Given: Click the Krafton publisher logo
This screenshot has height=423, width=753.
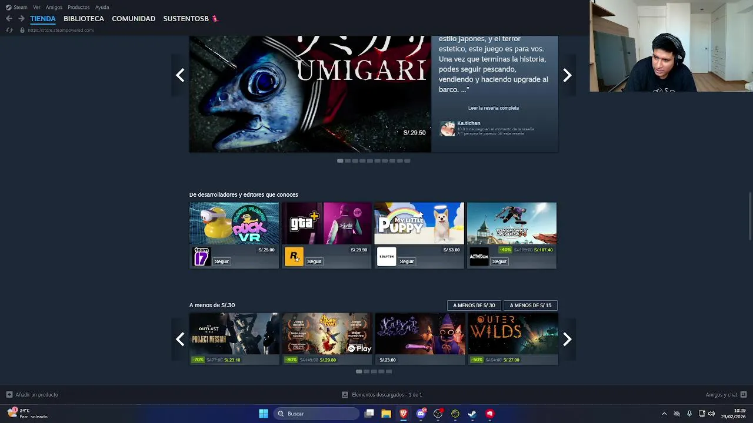Looking at the screenshot, I should tap(387, 257).
